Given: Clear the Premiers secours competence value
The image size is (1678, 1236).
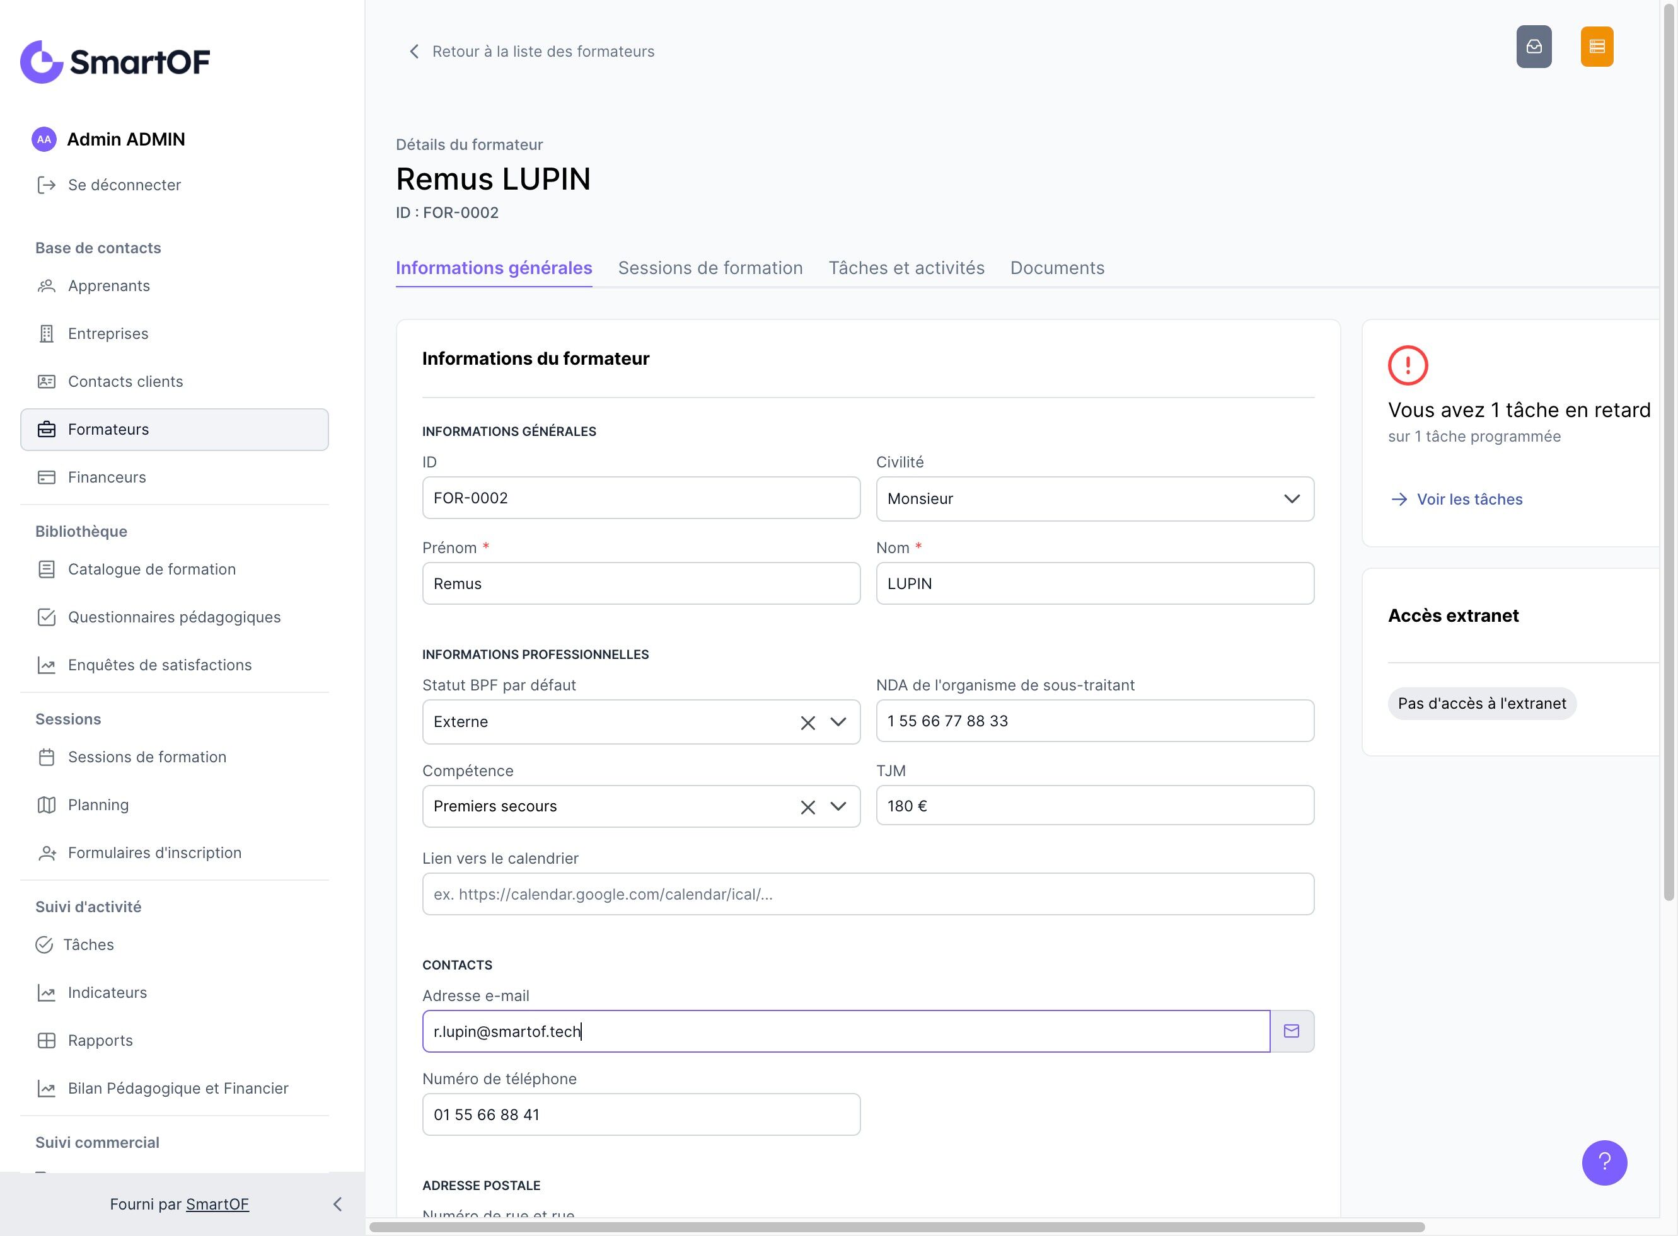Looking at the screenshot, I should pos(807,807).
